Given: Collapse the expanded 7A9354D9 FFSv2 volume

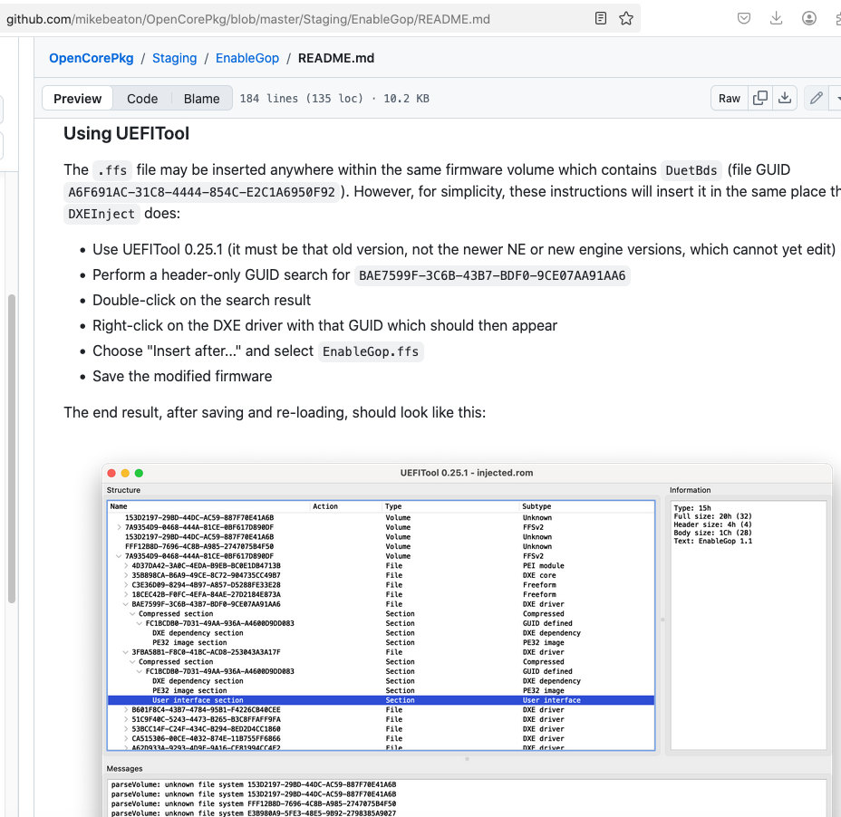Looking at the screenshot, I should click(119, 556).
